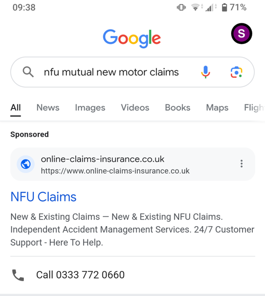Focus the search box with nfu query

[132, 72]
